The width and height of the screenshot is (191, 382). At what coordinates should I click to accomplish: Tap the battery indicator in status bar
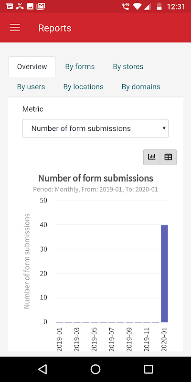159,6
